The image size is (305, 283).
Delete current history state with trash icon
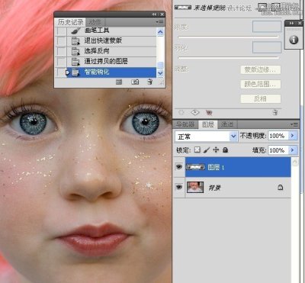[x=150, y=82]
